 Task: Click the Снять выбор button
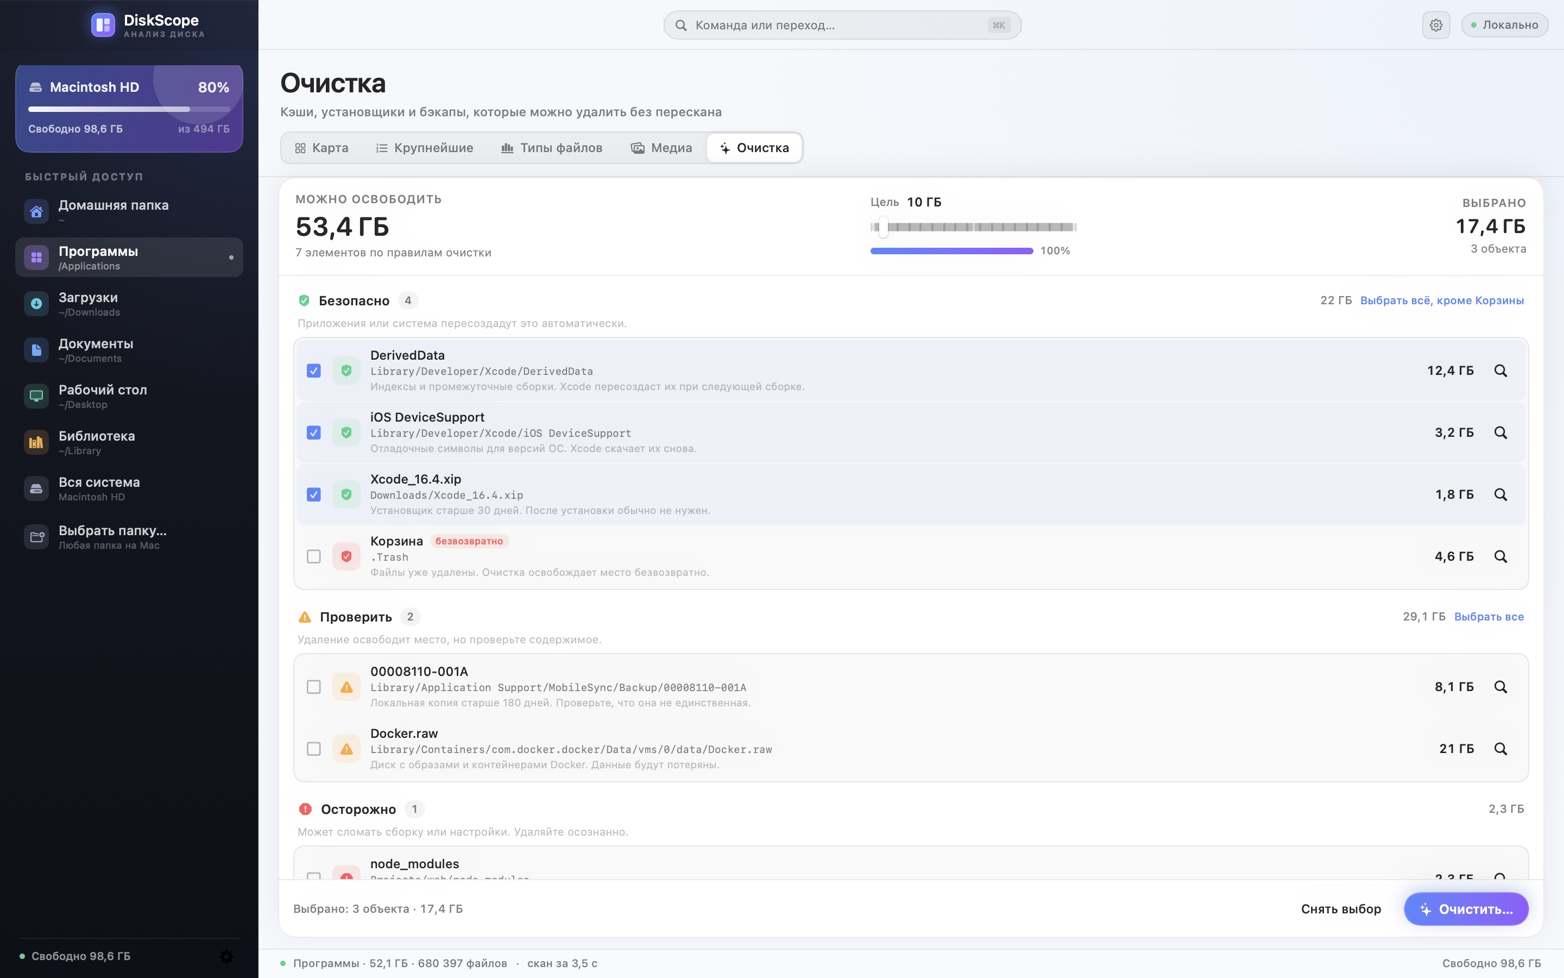tap(1340, 909)
